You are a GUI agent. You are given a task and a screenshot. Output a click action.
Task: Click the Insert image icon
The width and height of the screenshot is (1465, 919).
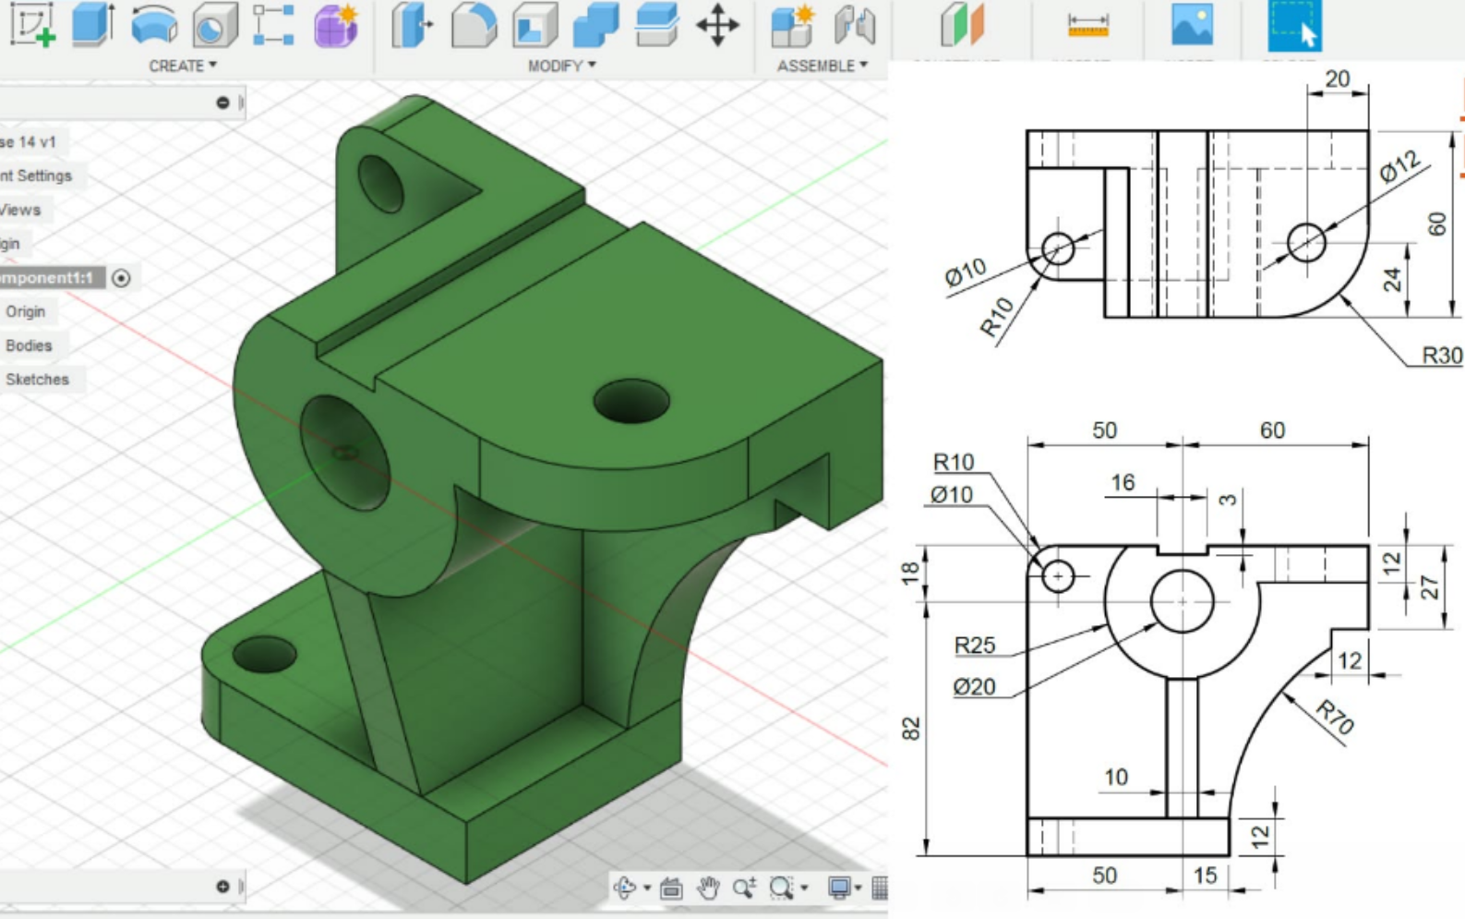[x=1192, y=24]
